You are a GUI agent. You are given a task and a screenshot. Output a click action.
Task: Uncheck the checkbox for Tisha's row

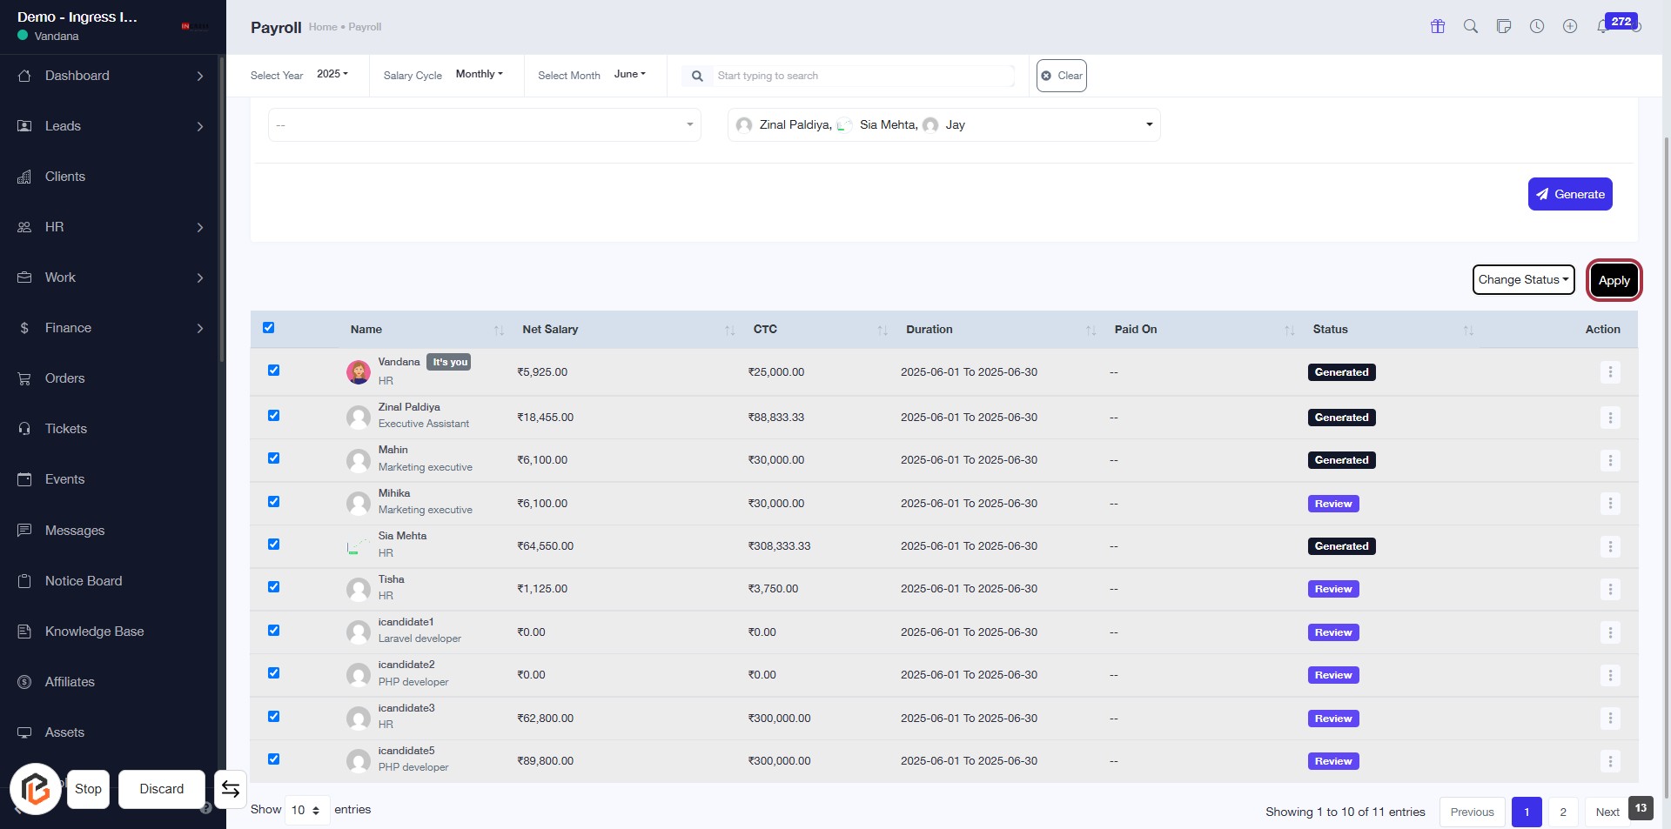[273, 587]
